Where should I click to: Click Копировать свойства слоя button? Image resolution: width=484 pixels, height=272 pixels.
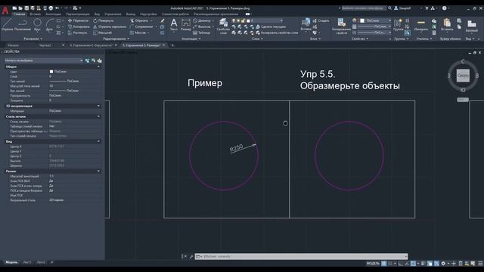coord(277,32)
